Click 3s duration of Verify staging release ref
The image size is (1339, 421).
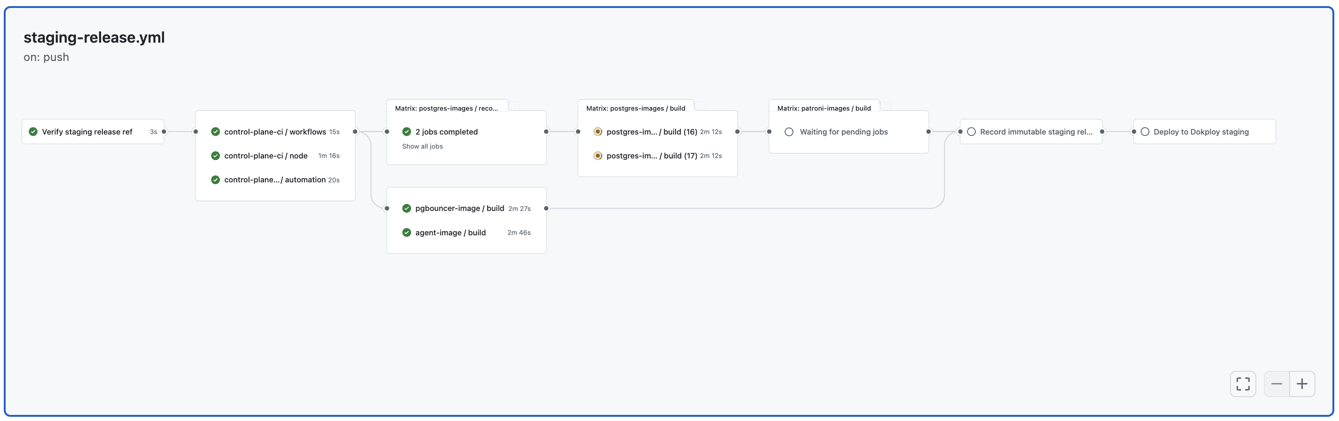[153, 132]
